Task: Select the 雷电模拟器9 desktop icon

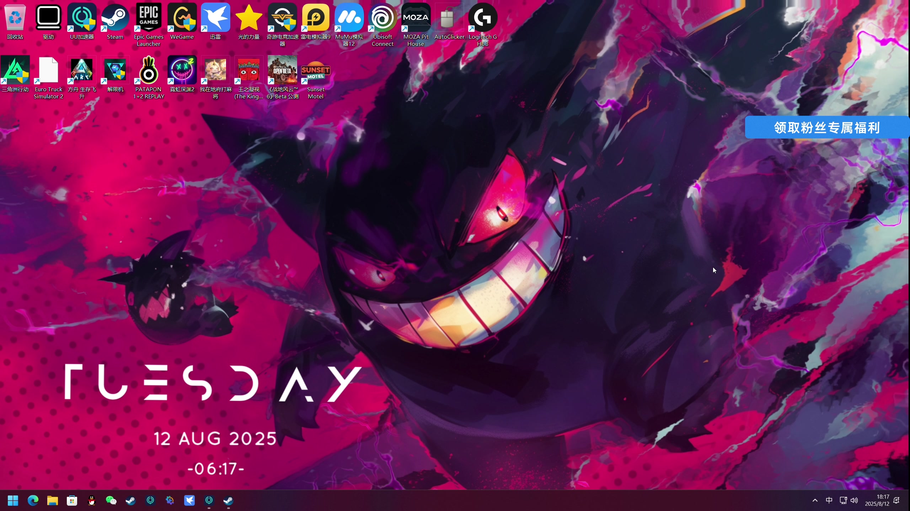Action: point(316,22)
